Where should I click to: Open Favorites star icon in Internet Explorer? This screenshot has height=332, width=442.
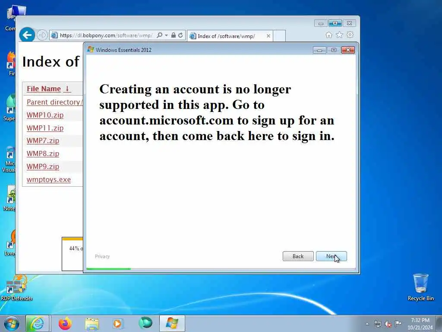coord(339,35)
